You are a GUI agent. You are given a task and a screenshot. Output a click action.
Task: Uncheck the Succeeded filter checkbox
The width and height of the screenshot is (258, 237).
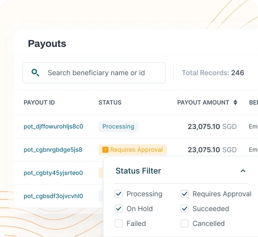[185, 209]
